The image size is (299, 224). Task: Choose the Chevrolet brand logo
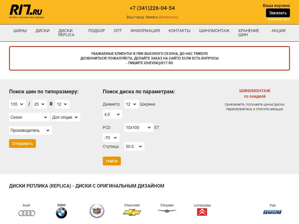(x=132, y=210)
